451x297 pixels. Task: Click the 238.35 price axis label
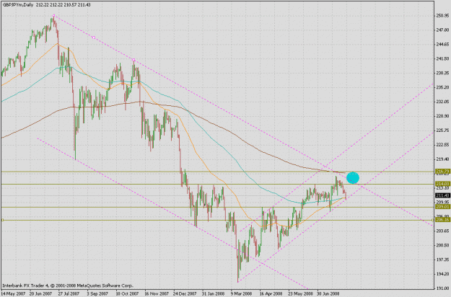coord(442,73)
